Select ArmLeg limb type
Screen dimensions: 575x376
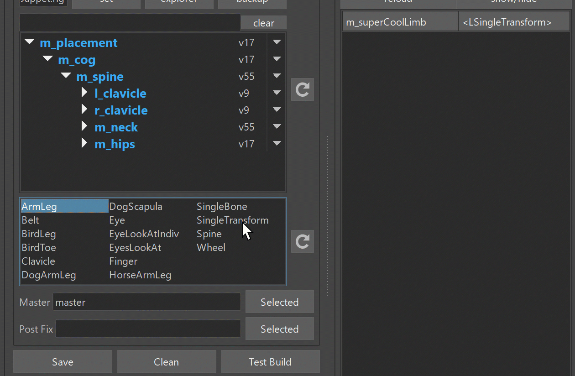pyautogui.click(x=64, y=206)
